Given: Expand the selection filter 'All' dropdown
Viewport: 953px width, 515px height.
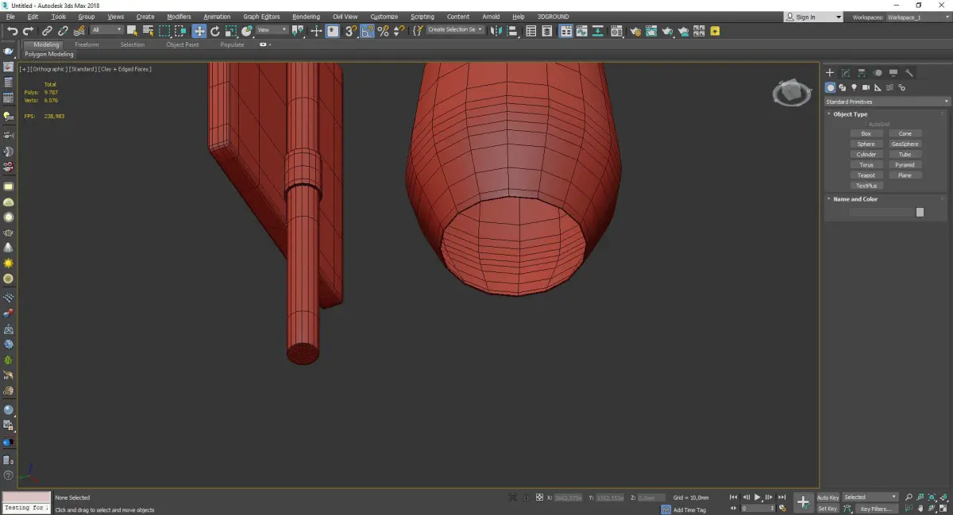Looking at the screenshot, I should click(x=106, y=30).
